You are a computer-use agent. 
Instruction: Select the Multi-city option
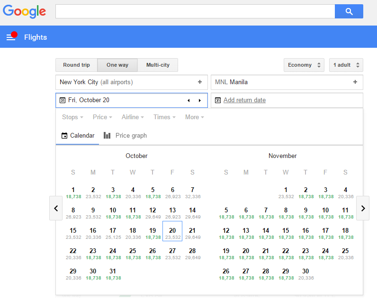coord(158,65)
